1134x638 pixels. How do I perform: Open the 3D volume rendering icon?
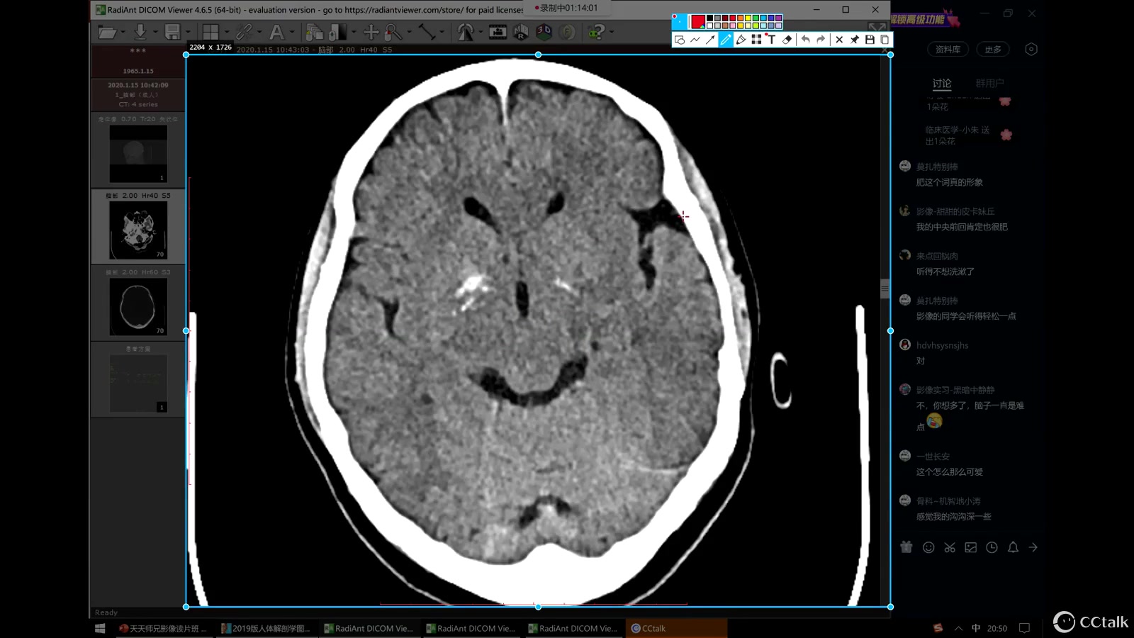pyautogui.click(x=544, y=32)
